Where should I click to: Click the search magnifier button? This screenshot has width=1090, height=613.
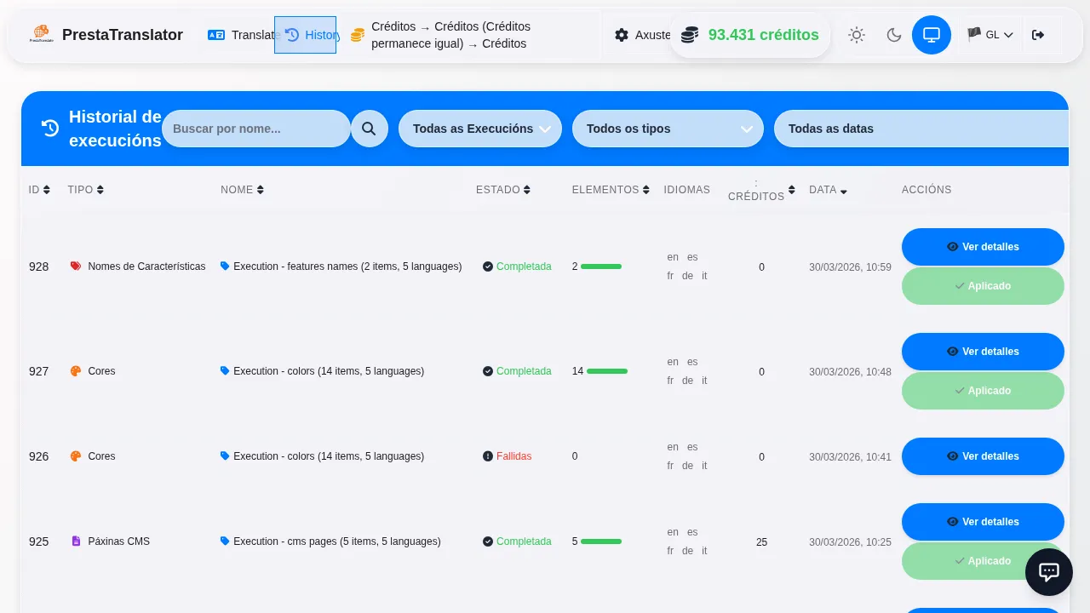(x=369, y=129)
